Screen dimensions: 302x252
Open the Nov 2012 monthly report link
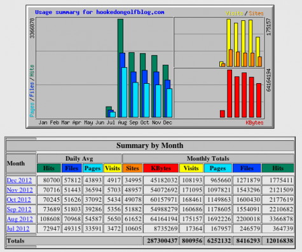point(20,190)
